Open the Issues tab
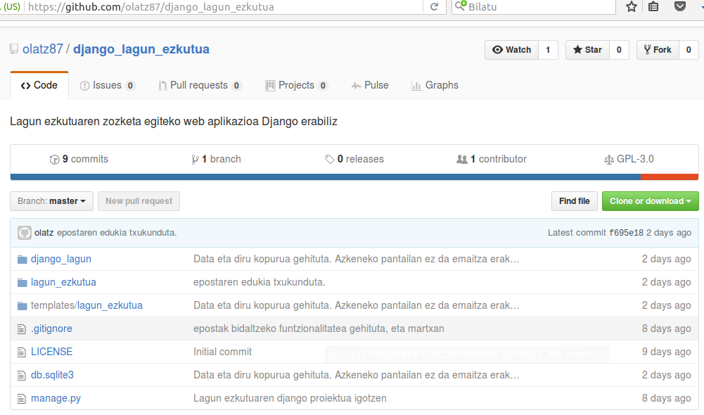The height and width of the screenshot is (415, 704). tap(107, 85)
